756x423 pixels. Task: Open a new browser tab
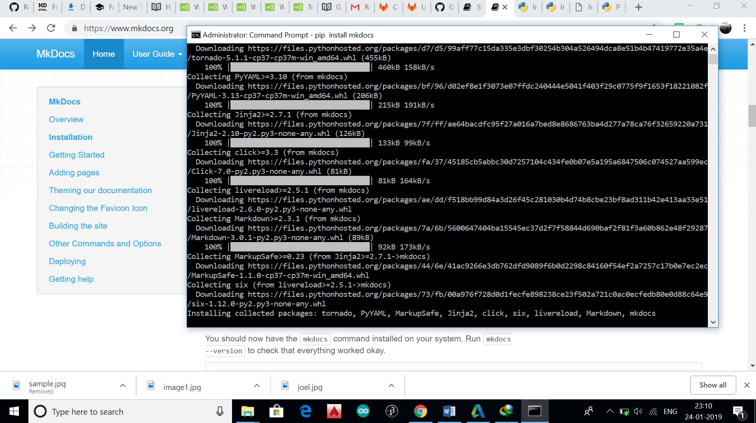click(x=639, y=7)
